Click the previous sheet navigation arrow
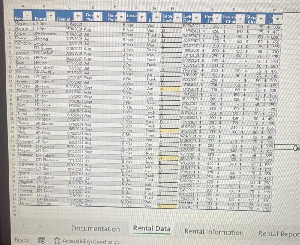This screenshot has height=245, width=300. [x=24, y=226]
